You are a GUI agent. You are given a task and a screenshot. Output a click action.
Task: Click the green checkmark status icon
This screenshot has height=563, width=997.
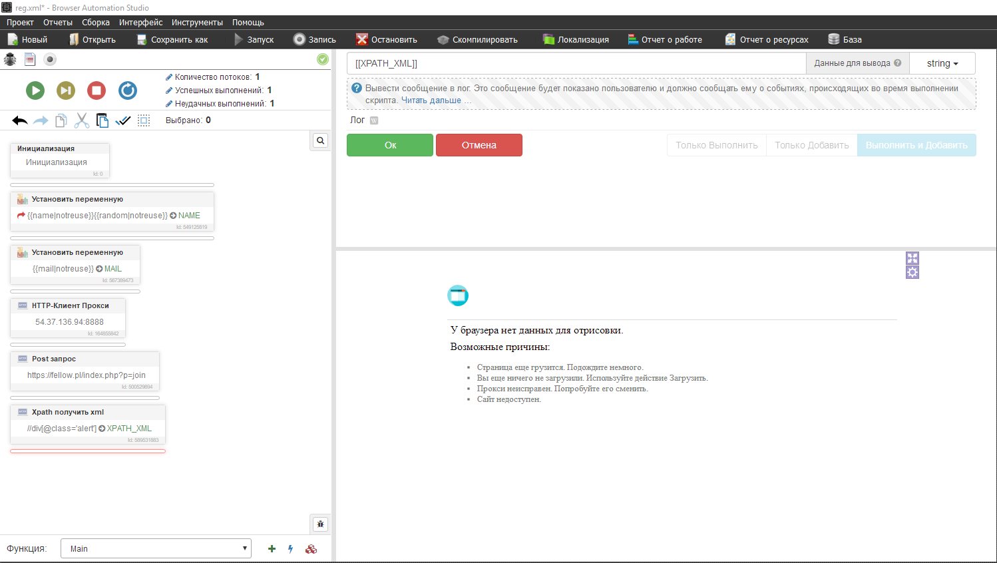323,59
